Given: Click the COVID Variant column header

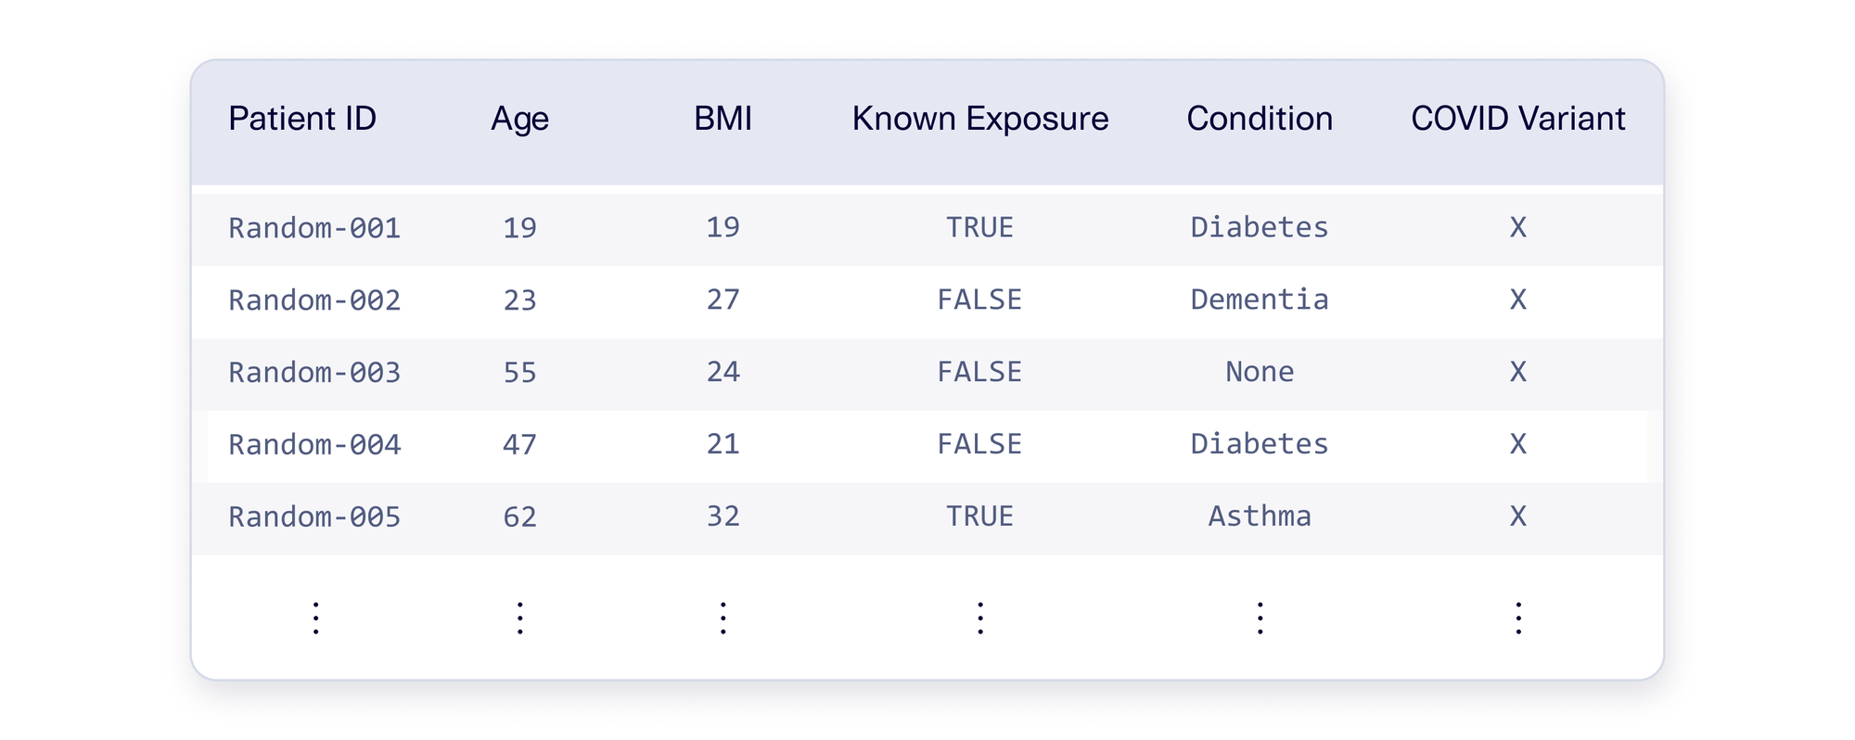Looking at the screenshot, I should 1517,119.
